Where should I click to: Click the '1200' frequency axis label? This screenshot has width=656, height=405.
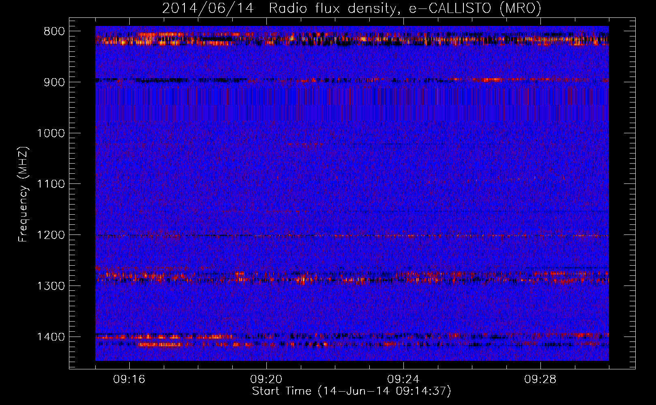coord(51,235)
